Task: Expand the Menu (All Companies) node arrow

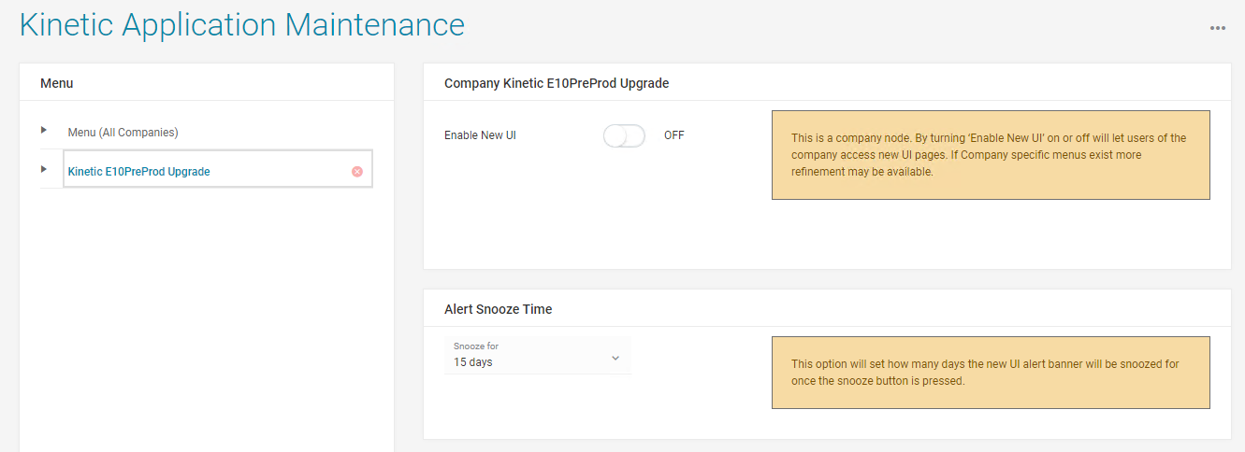Action: click(44, 130)
